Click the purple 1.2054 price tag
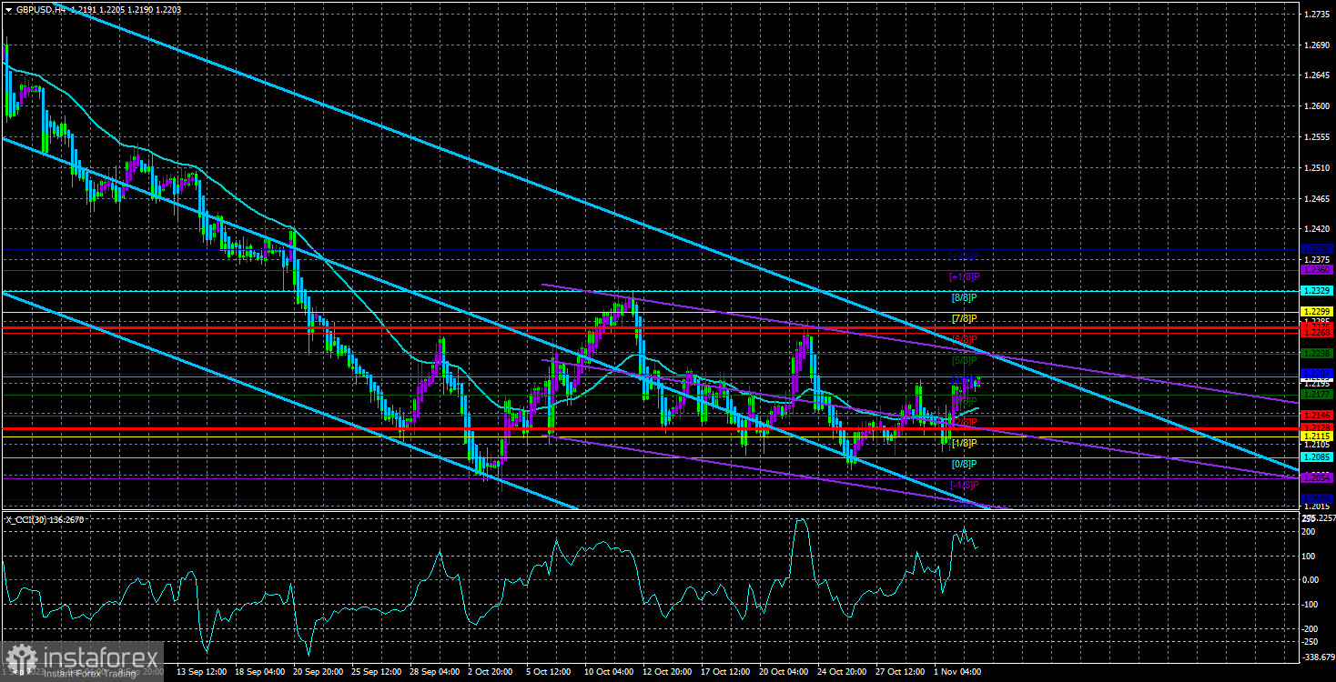This screenshot has height=682, width=1336. [1318, 477]
